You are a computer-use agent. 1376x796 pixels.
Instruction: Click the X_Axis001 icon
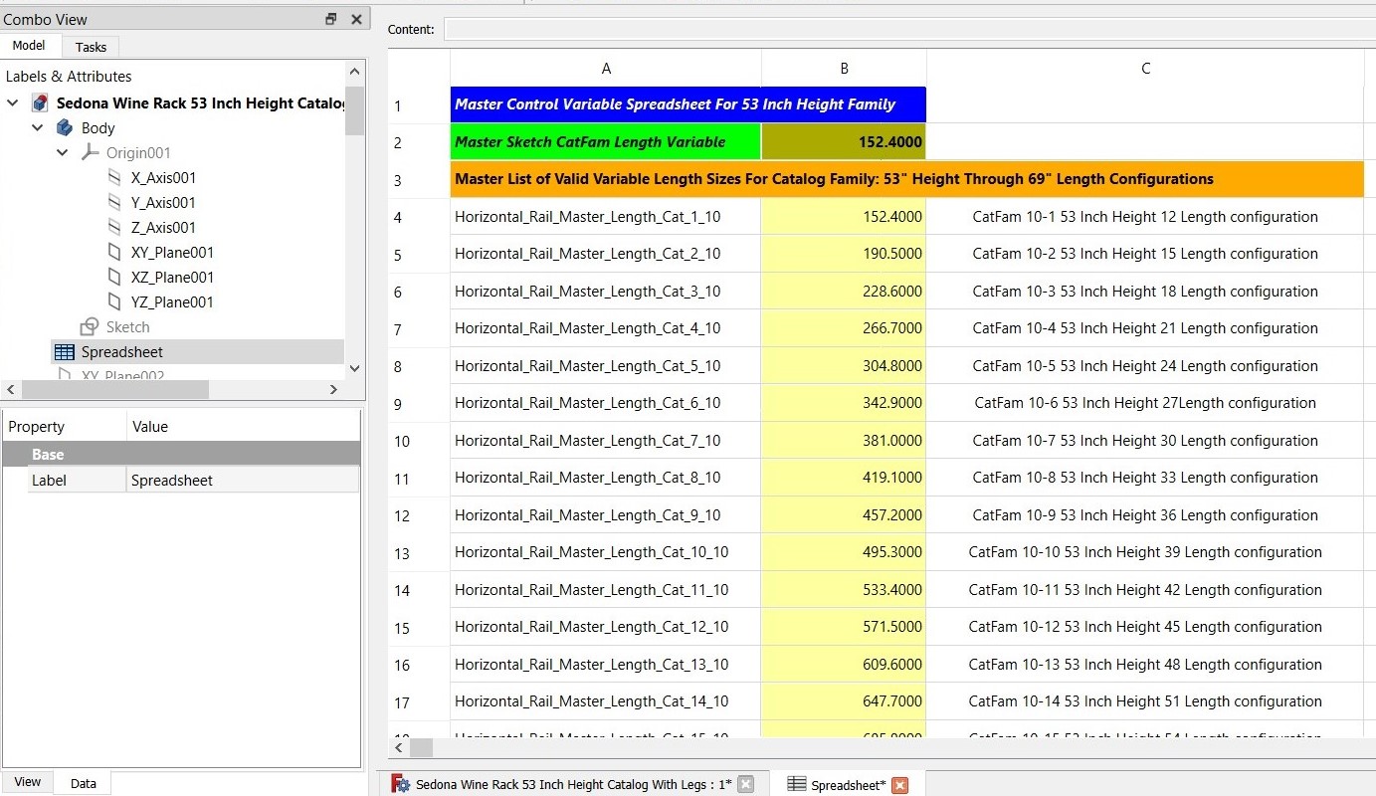pyautogui.click(x=114, y=177)
